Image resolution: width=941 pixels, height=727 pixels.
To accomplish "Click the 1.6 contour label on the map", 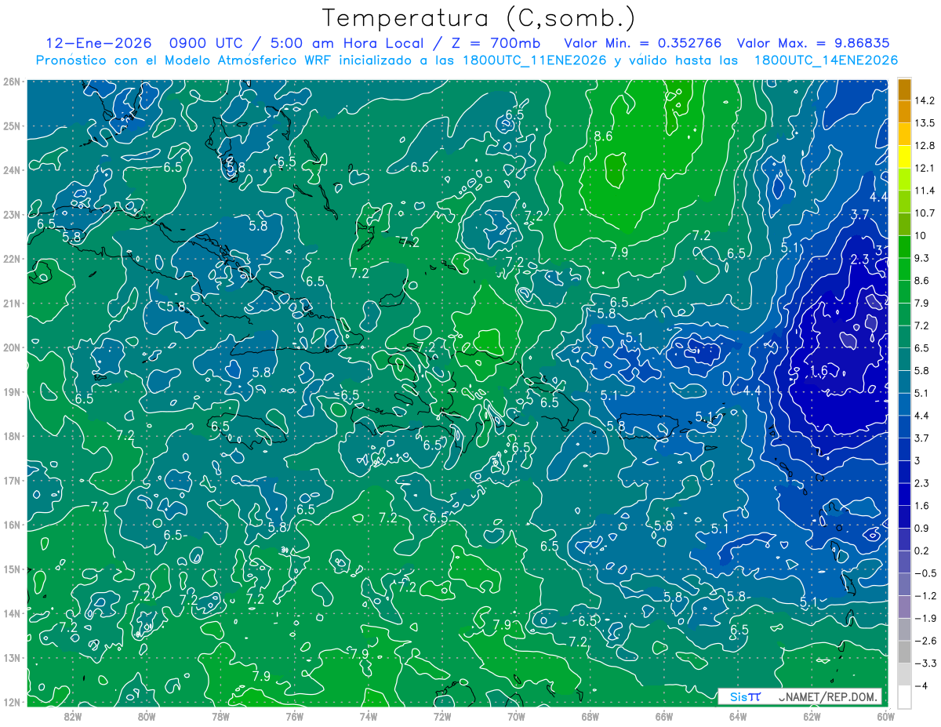I will pos(819,370).
